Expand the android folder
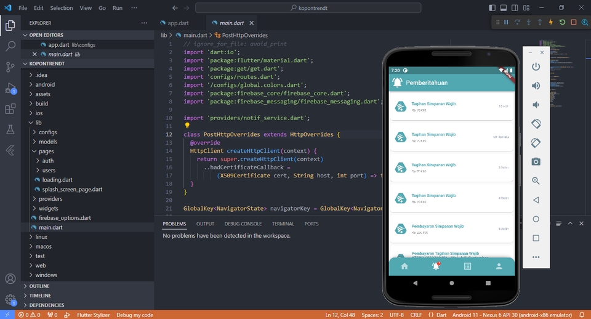 click(45, 84)
